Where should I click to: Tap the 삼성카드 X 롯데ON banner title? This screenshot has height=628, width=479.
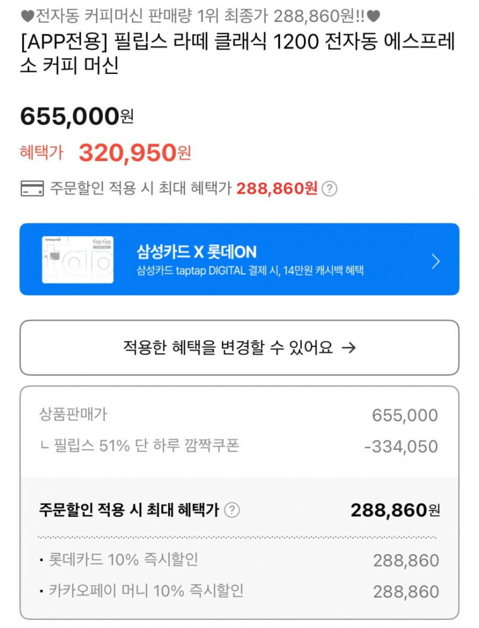point(196,252)
